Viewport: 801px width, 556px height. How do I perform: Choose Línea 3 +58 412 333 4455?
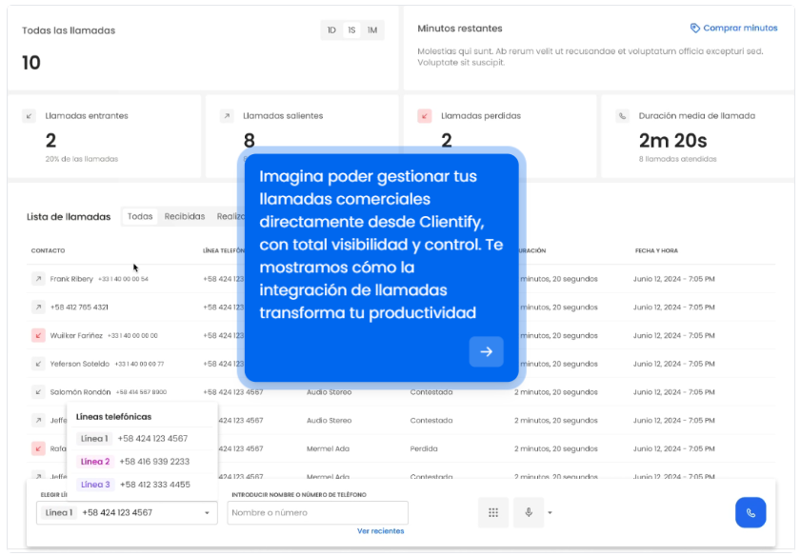click(x=143, y=485)
